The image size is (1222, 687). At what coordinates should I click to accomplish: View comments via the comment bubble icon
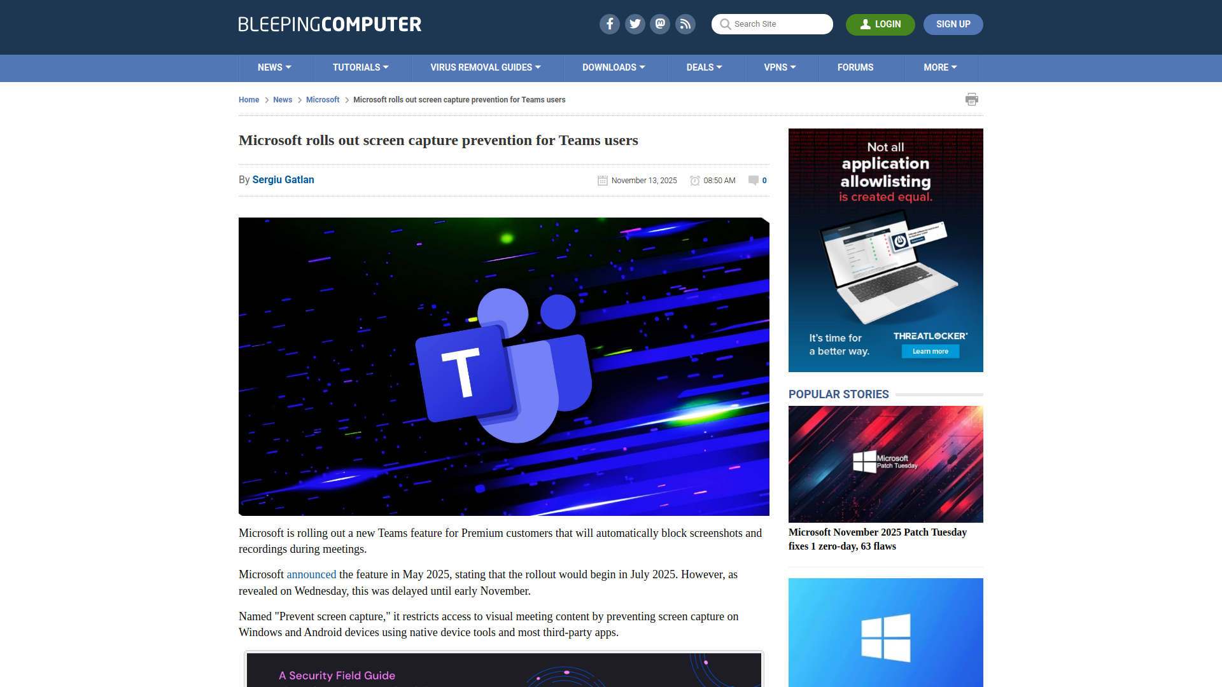[x=754, y=180]
